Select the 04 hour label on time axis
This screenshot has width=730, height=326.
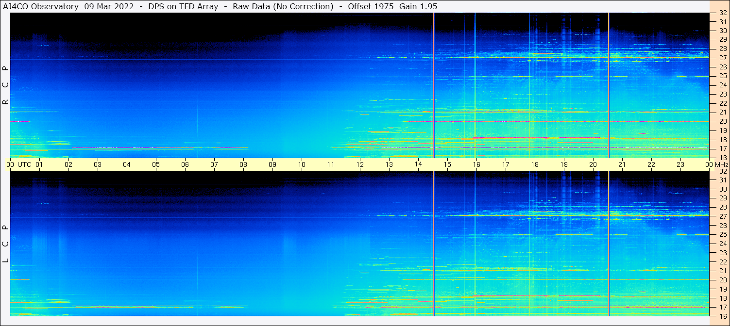click(x=127, y=164)
